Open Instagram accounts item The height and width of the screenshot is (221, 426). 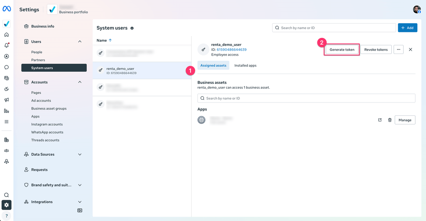[x=47, y=124]
